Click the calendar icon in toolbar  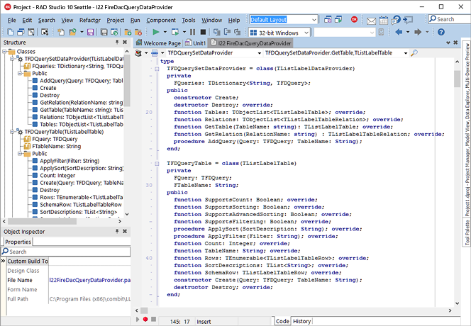coord(384,21)
